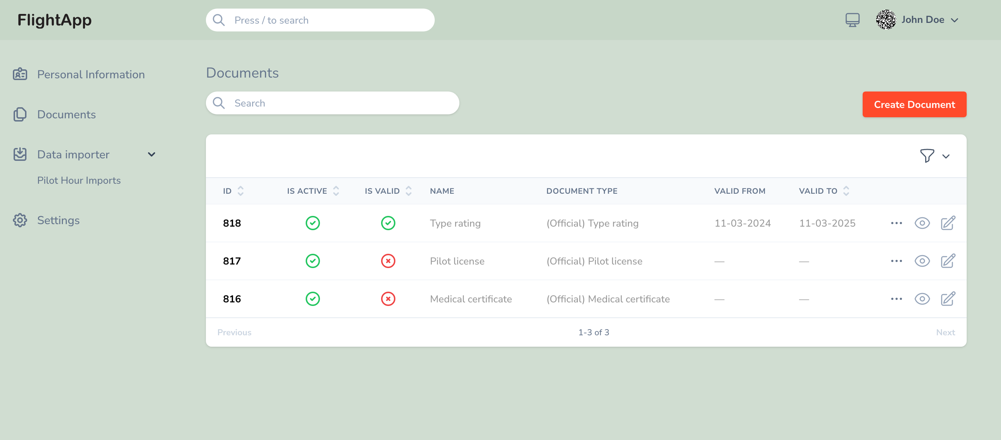Click the edit icon for Type rating
Viewport: 1001px width, 440px height.
tap(948, 223)
